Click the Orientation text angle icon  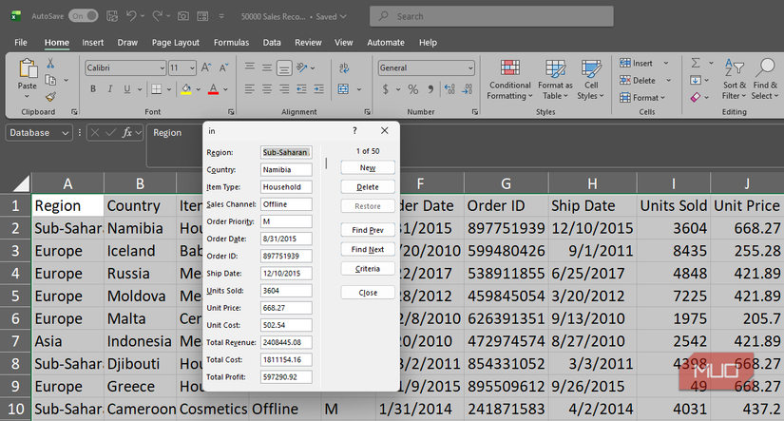click(302, 67)
